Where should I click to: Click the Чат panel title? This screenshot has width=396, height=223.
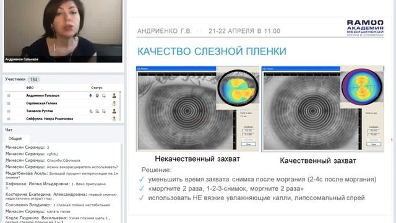(9, 129)
